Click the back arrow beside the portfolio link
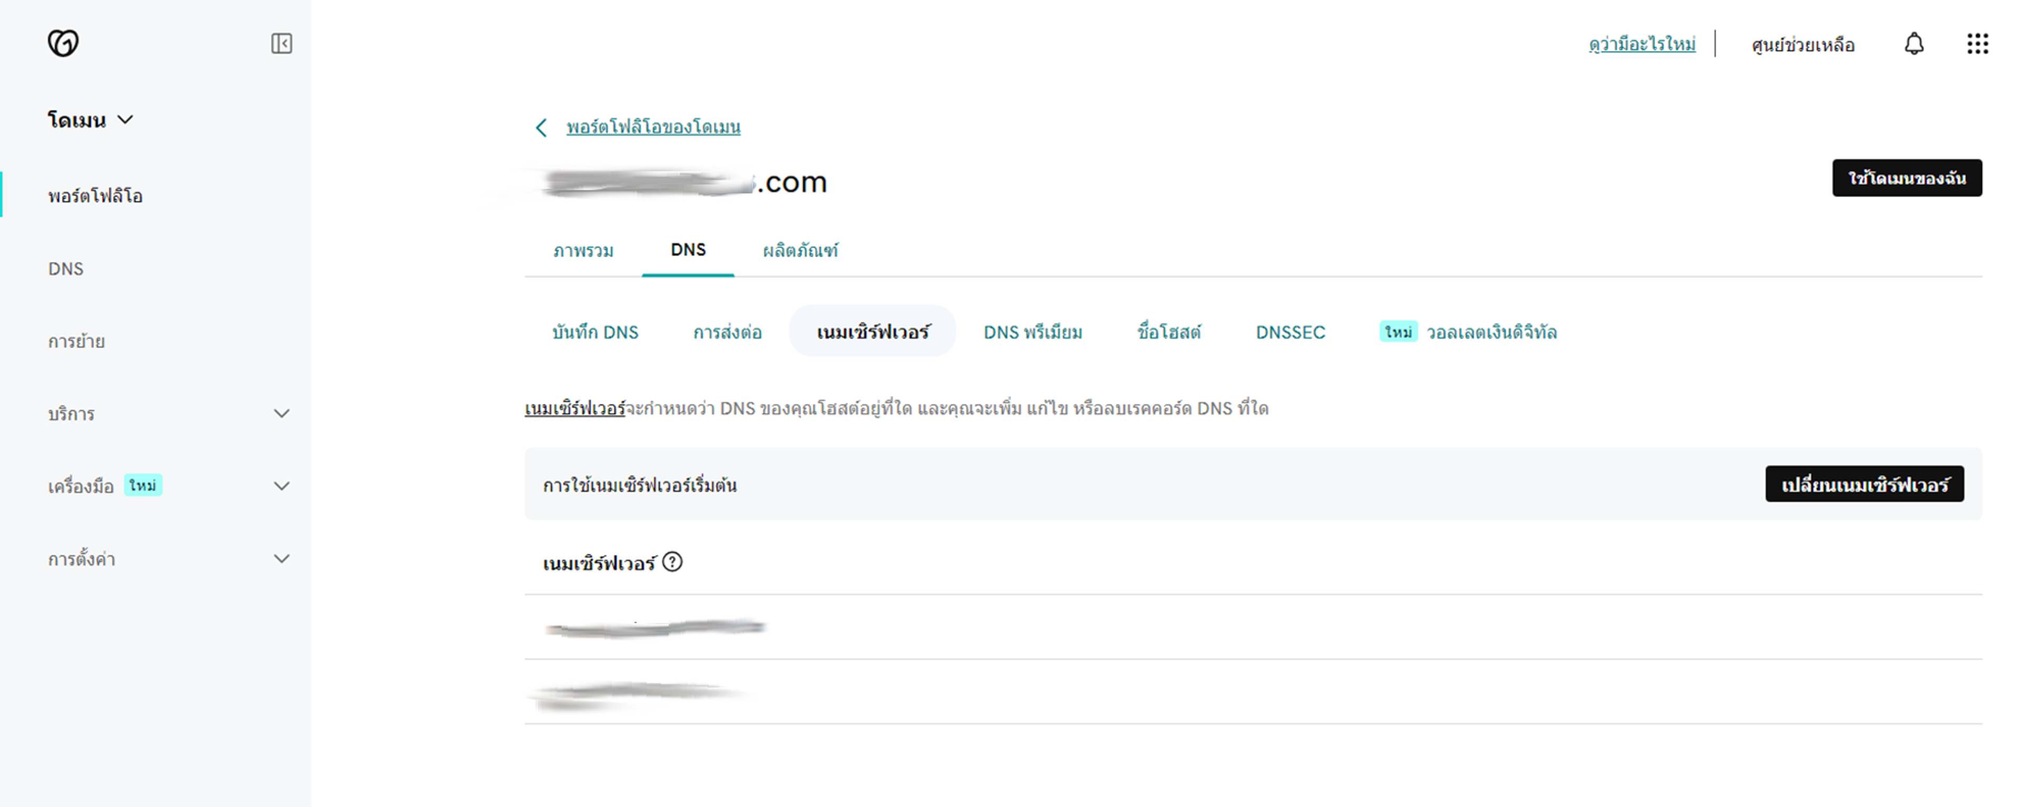Screen dimensions: 2022x807 pos(541,127)
